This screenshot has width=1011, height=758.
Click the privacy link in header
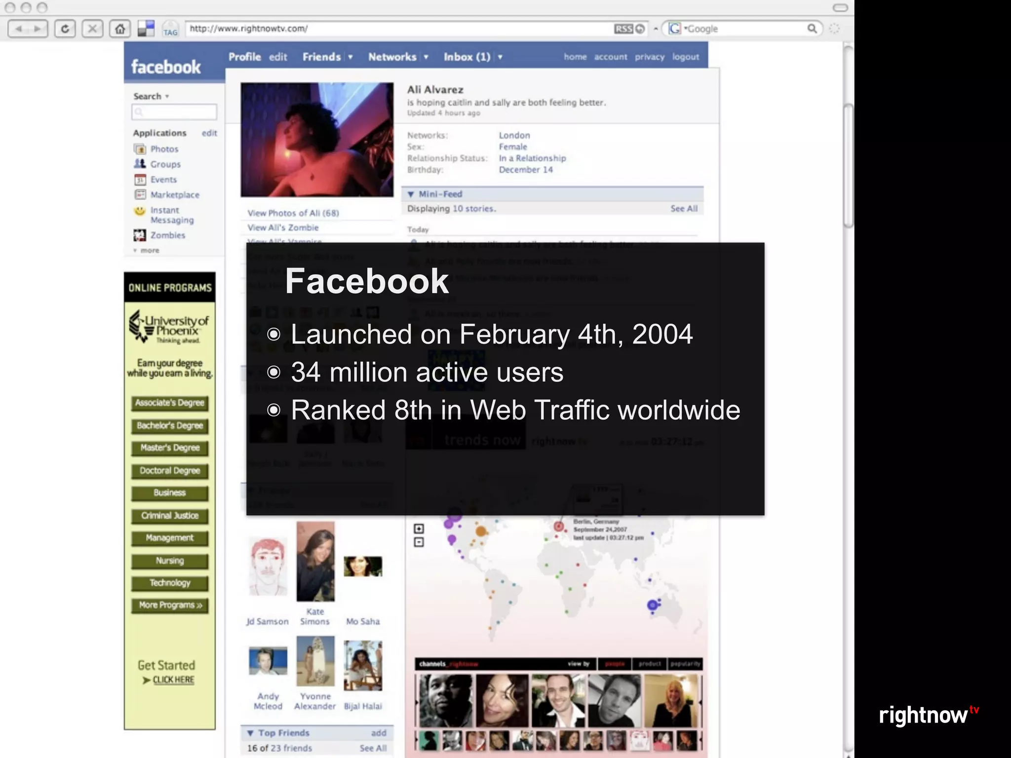point(650,57)
